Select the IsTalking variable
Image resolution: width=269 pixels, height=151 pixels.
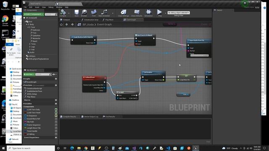pyautogui.click(x=31, y=134)
